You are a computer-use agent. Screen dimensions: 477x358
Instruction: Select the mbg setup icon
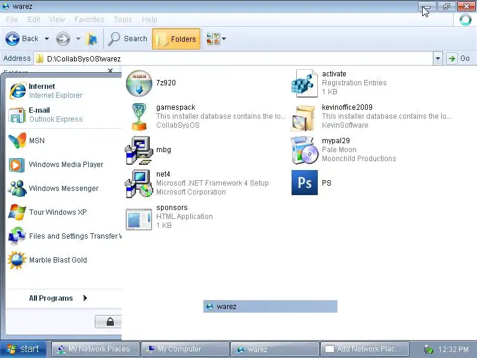point(139,150)
